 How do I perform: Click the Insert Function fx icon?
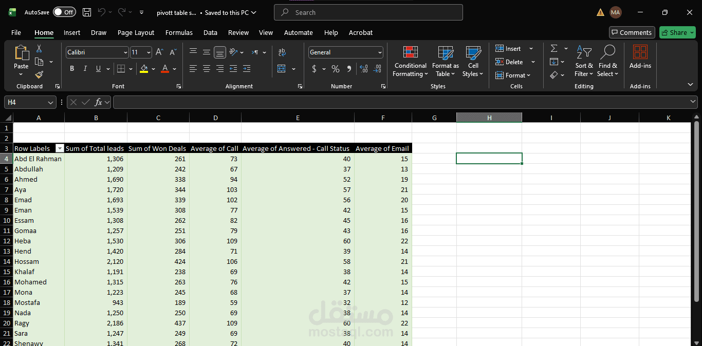tap(98, 102)
